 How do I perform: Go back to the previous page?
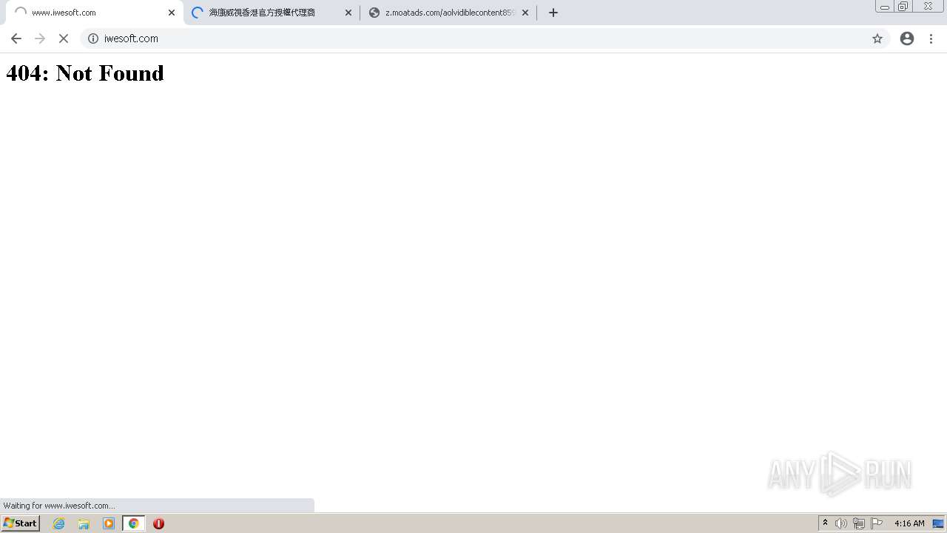[x=16, y=38]
